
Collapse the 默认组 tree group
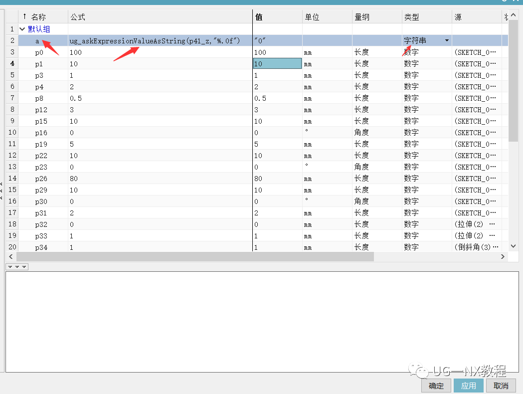click(22, 29)
